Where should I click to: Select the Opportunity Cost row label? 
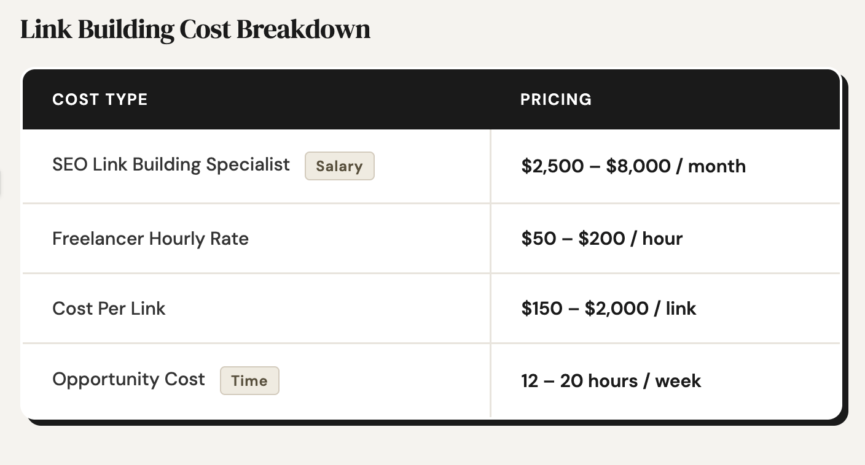128,379
